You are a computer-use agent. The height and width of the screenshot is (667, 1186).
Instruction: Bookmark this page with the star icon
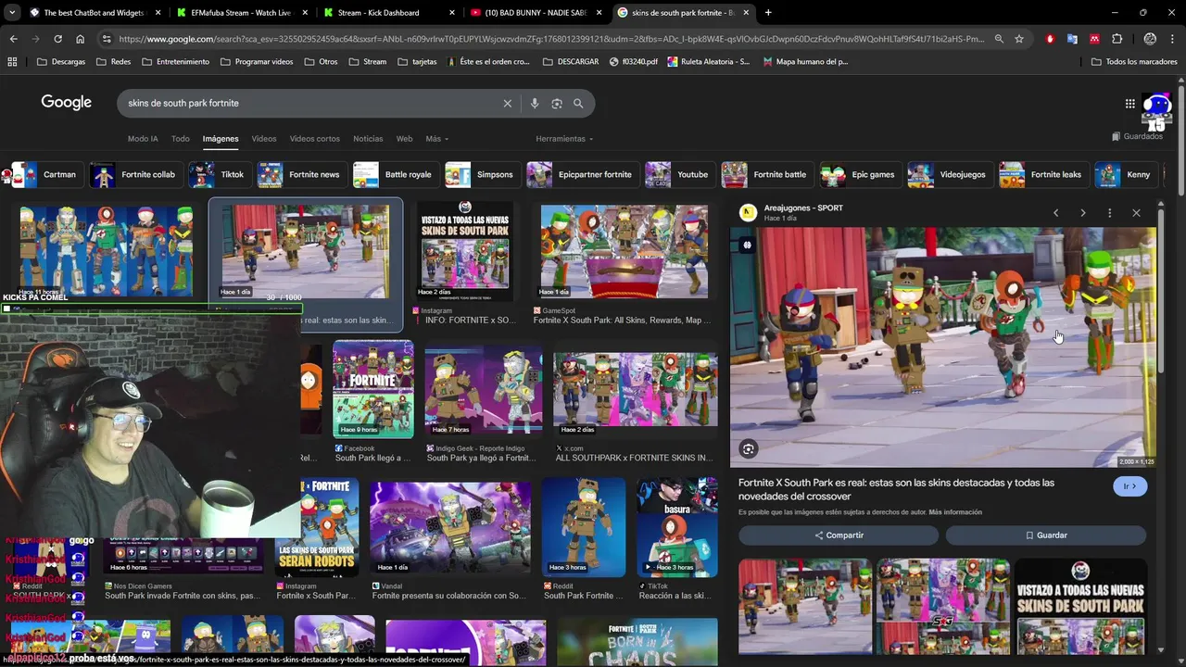1019,39
